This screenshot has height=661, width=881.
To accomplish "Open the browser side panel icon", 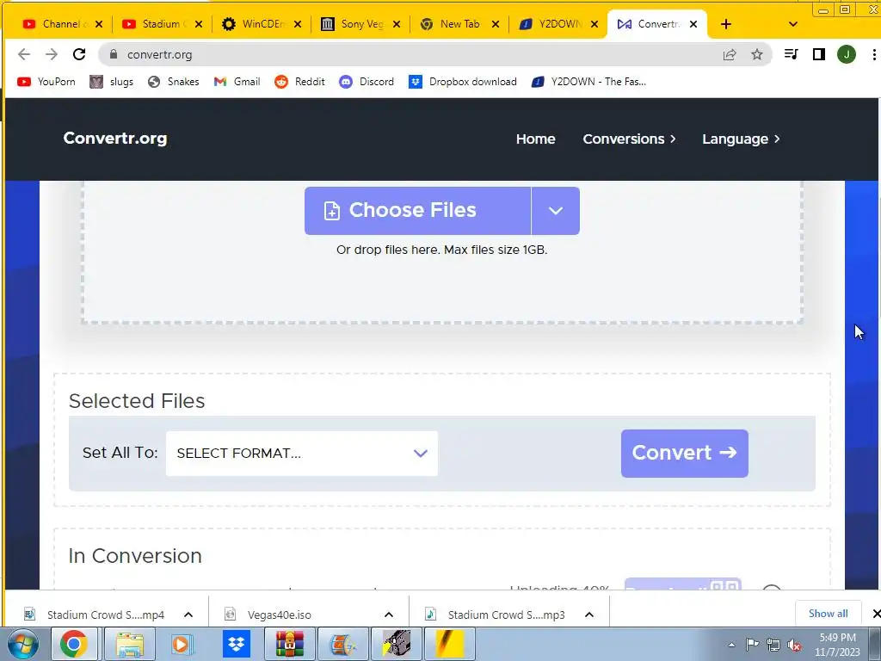I will click(x=819, y=54).
